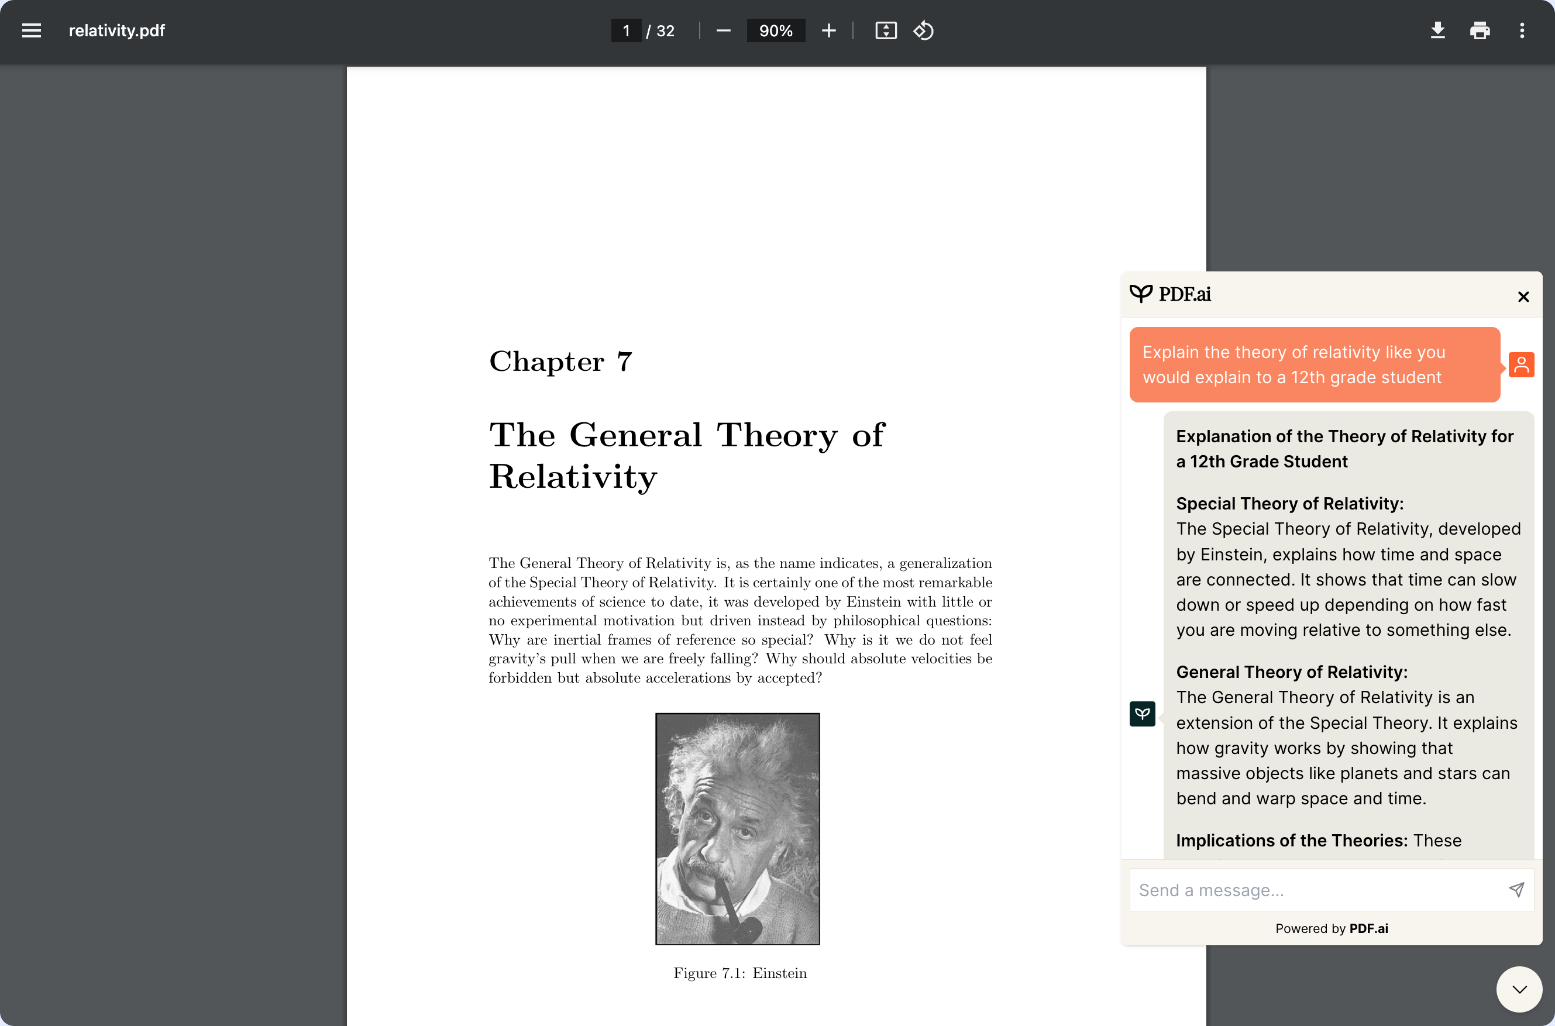Click the PDF.ai bot avatar icon
This screenshot has width=1555, height=1026.
pos(1142,714)
